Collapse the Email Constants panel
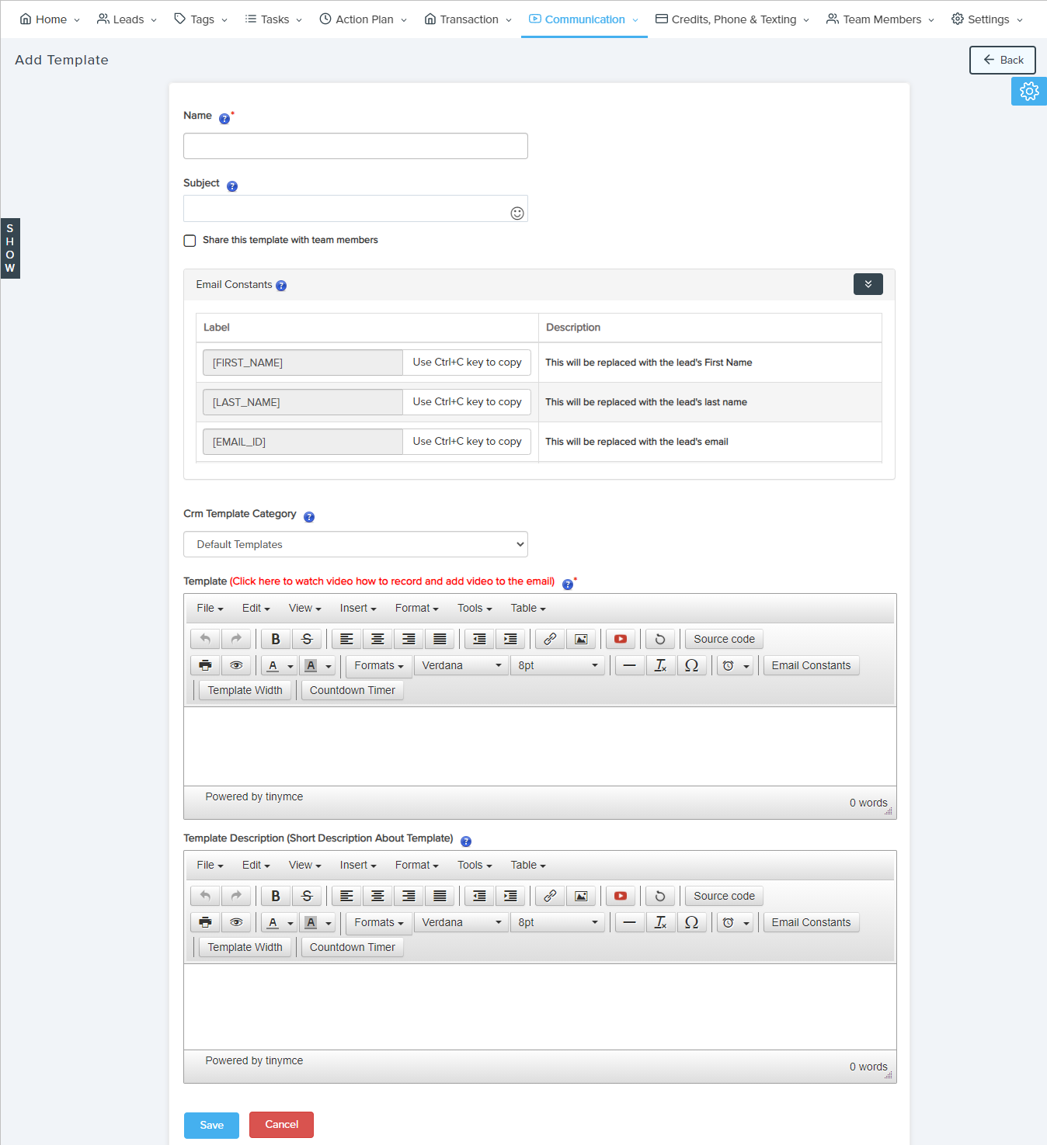This screenshot has width=1047, height=1145. click(x=868, y=284)
